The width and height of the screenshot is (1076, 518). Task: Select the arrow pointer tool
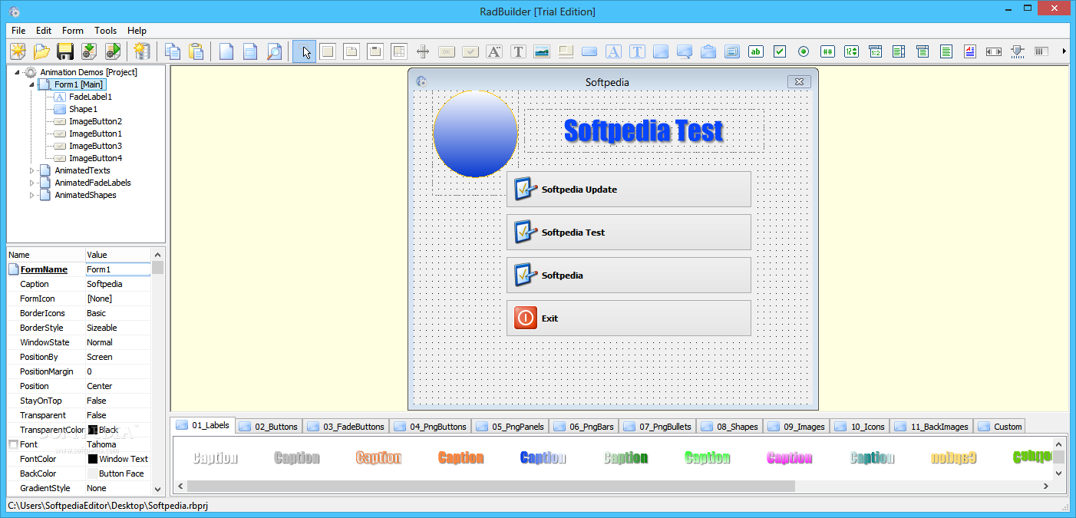click(305, 51)
